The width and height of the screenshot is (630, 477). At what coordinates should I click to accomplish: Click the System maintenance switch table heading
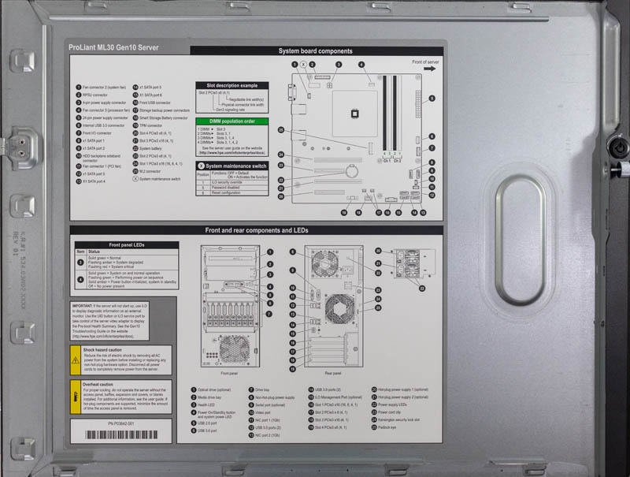pos(232,166)
